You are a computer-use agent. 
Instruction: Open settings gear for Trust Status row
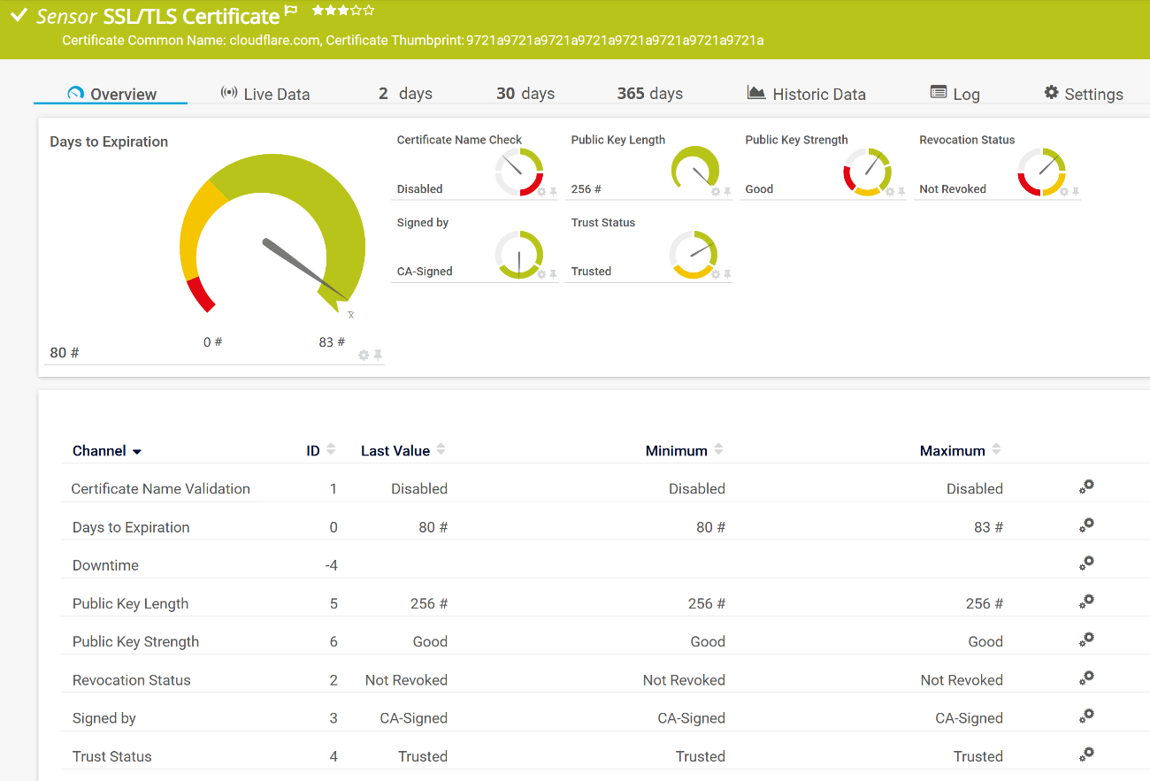coord(1087,754)
